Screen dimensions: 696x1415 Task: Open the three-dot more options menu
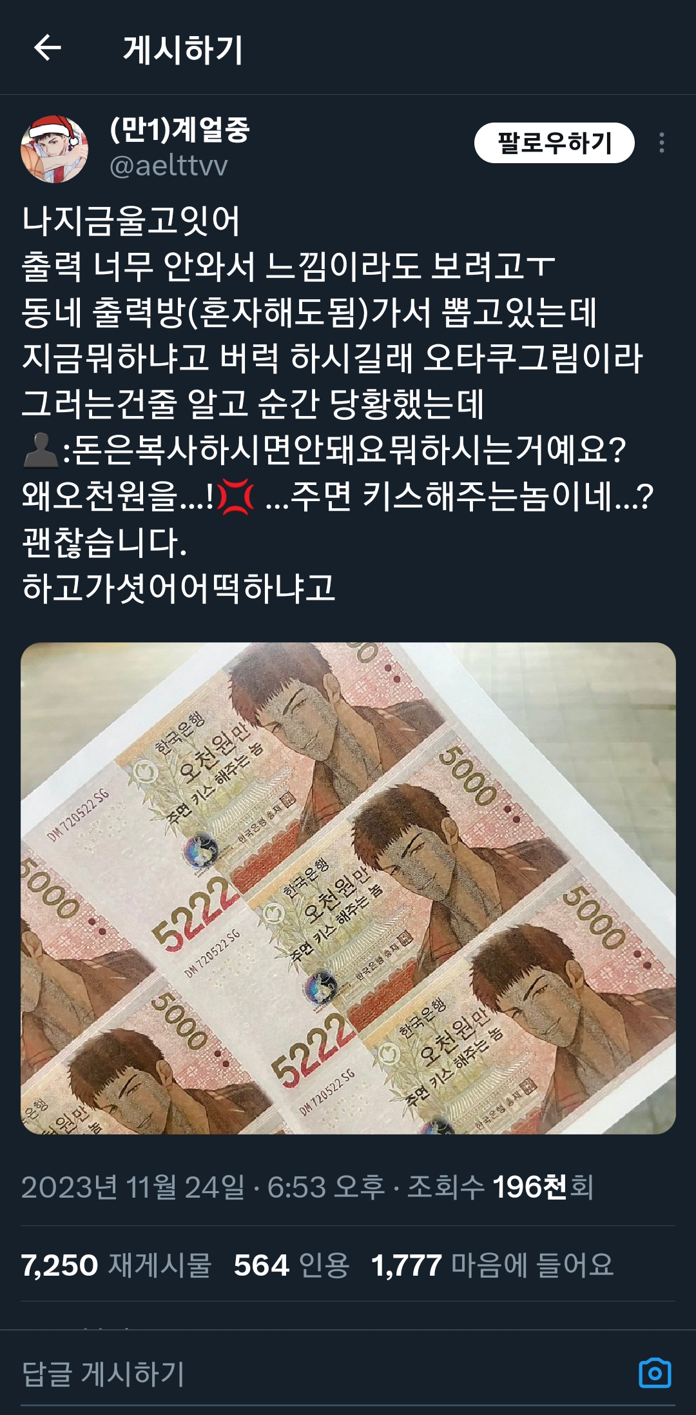[661, 143]
